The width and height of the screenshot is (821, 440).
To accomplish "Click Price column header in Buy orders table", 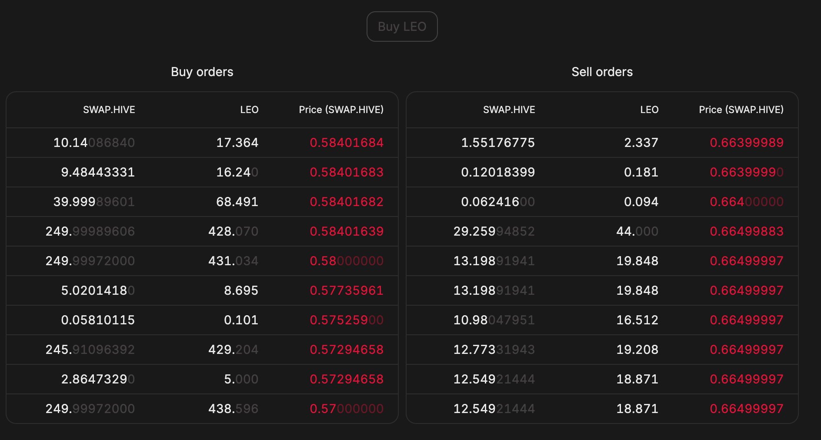I will (x=341, y=110).
